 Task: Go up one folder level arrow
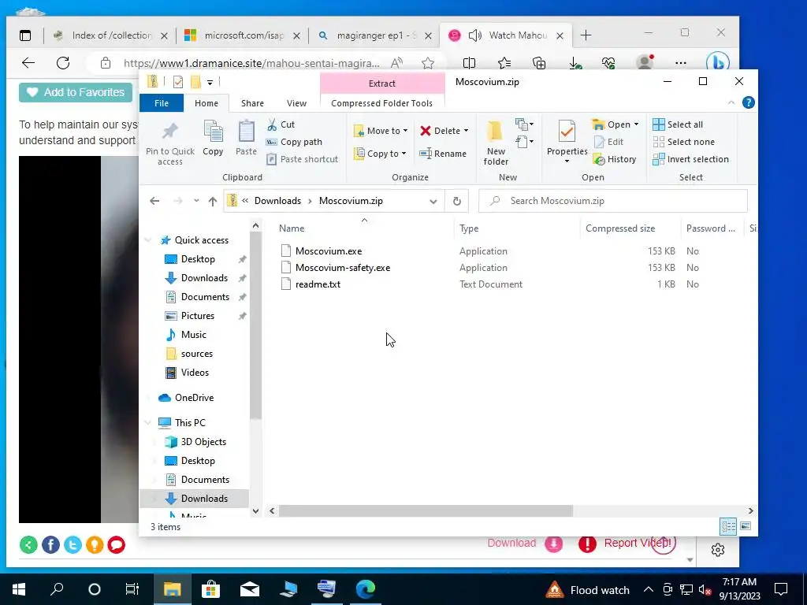(x=213, y=201)
